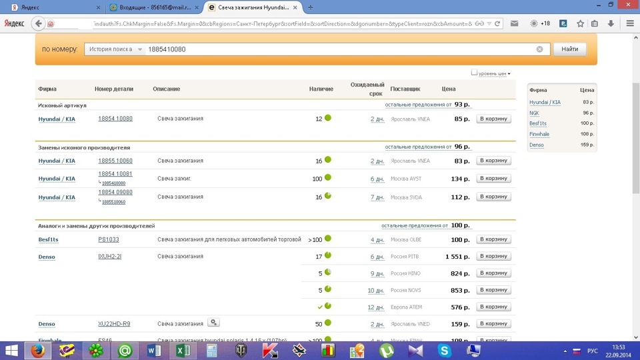Add Besf1ts PS1033 to cart
The height and width of the screenshot is (360, 640).
[x=493, y=239]
